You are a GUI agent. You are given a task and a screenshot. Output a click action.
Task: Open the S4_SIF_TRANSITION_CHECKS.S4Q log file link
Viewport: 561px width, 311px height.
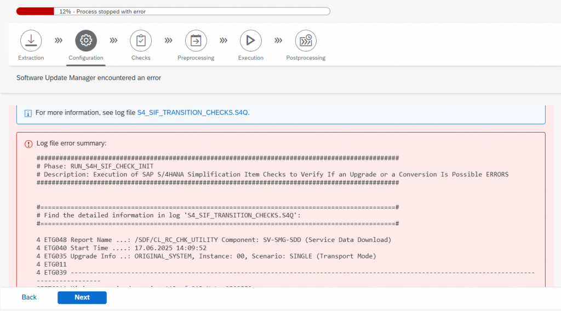[x=192, y=113]
